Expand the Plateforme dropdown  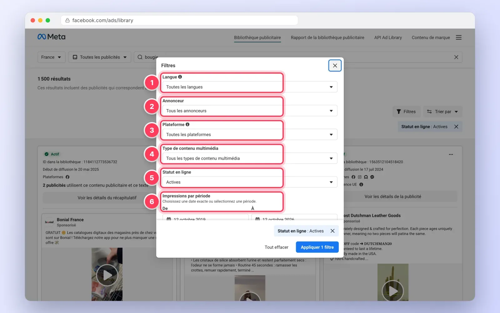coord(250,135)
